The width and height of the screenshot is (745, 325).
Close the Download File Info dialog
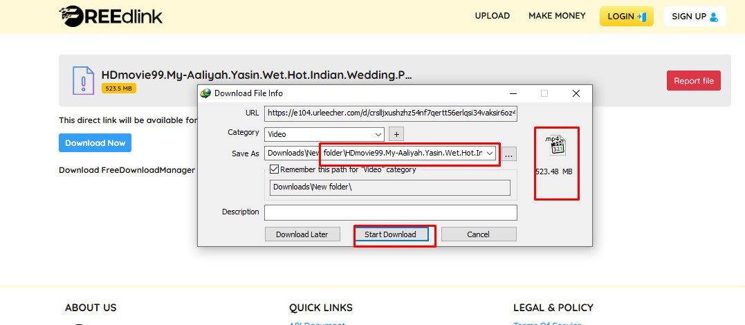(576, 93)
